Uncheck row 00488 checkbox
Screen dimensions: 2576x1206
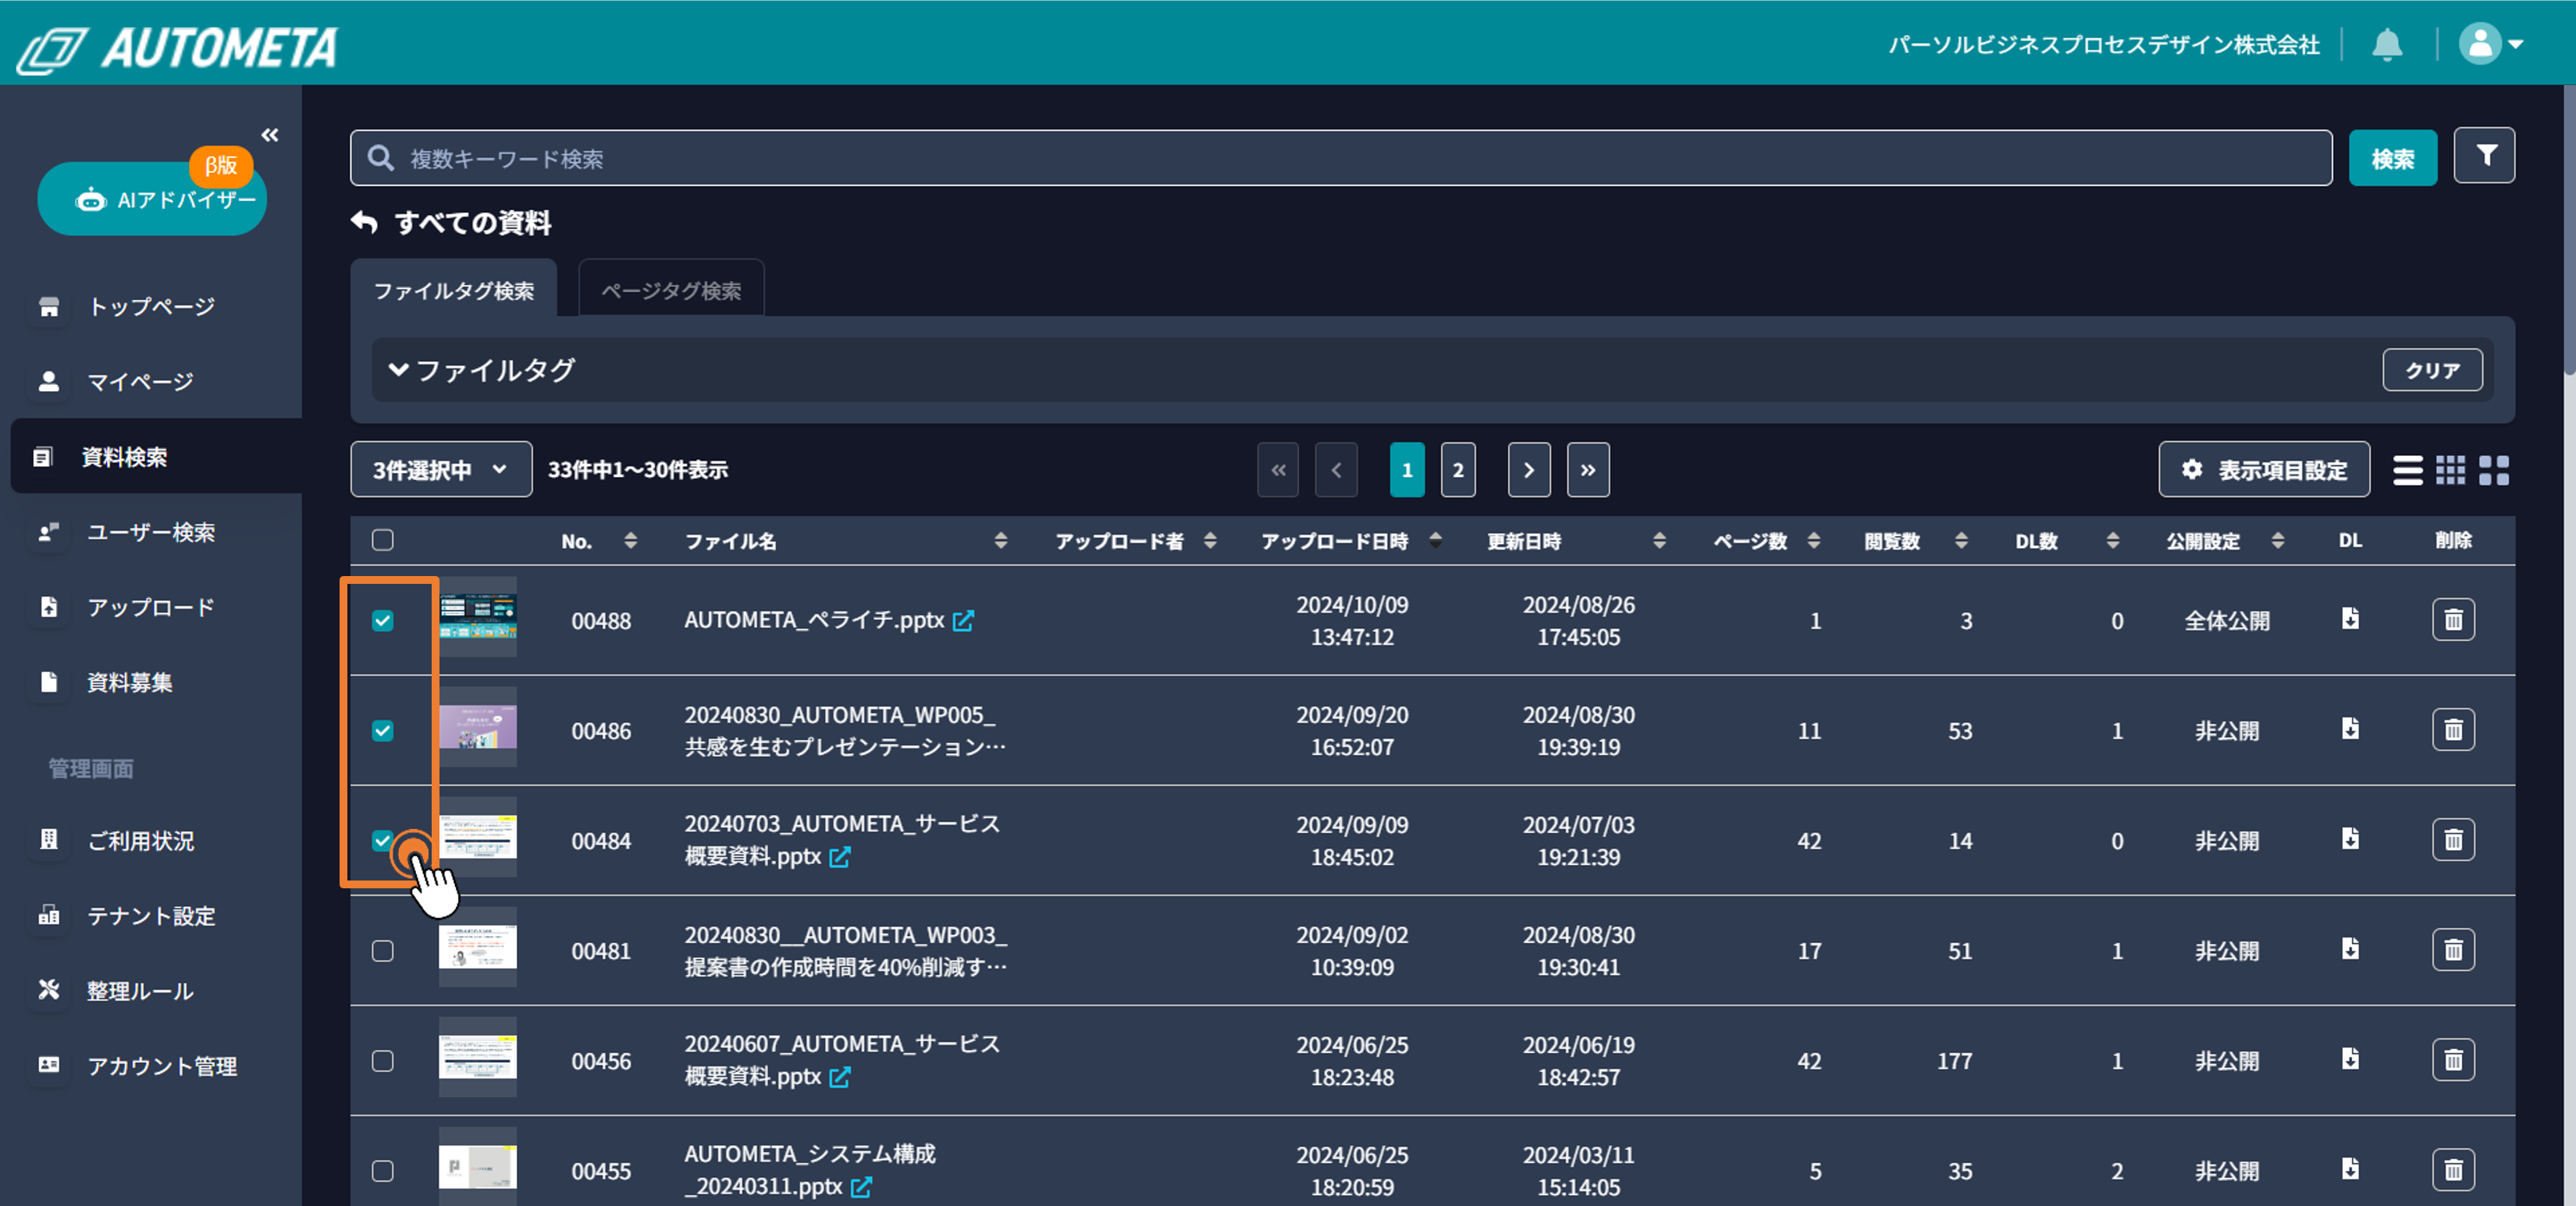(x=383, y=620)
